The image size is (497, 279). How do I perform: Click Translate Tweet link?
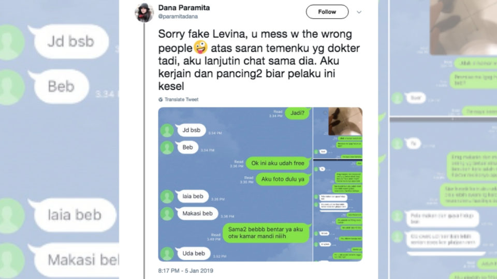click(x=181, y=99)
